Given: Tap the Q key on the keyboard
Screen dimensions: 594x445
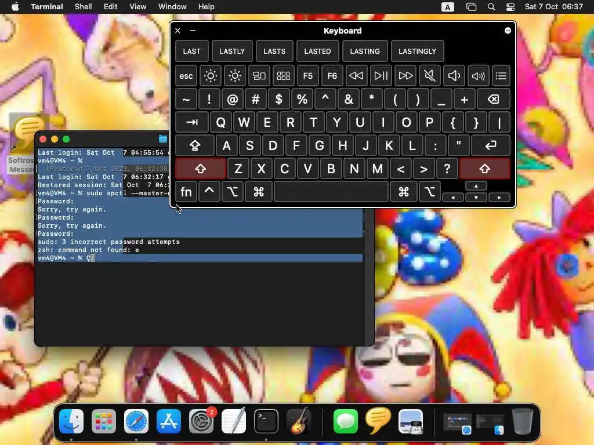Looking at the screenshot, I should (x=221, y=122).
